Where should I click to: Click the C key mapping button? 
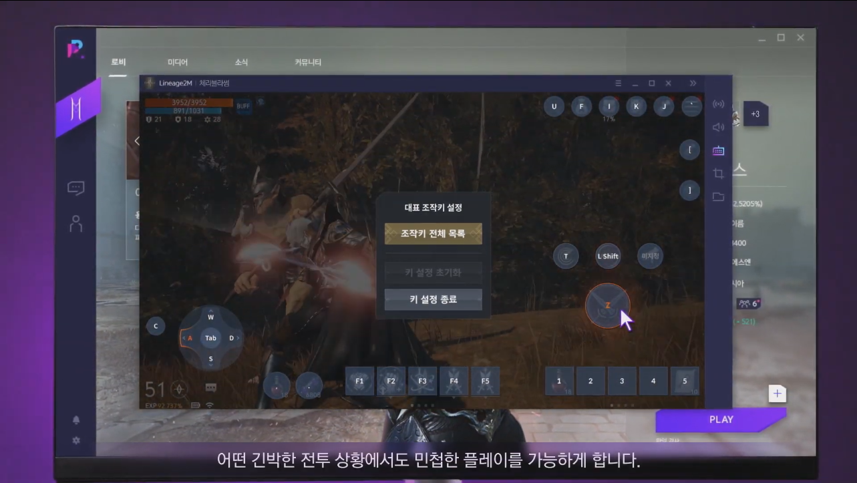coord(156,326)
